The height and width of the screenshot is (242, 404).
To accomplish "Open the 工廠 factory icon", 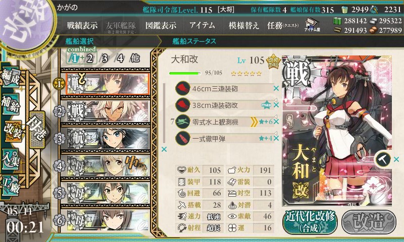I will pyautogui.click(x=10, y=186).
